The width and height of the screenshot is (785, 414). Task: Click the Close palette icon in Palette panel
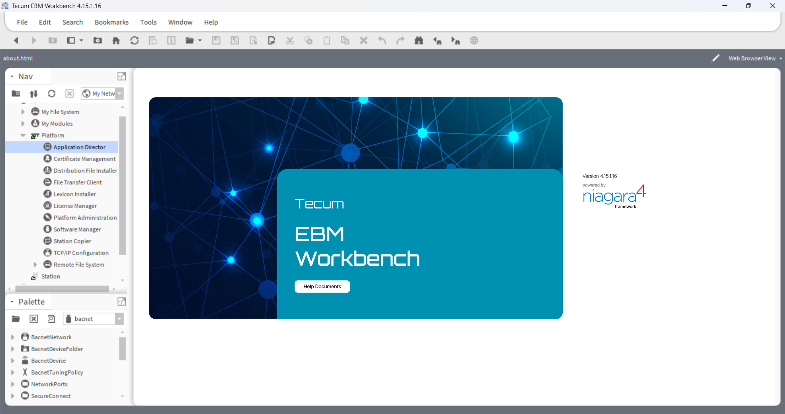[x=34, y=319]
